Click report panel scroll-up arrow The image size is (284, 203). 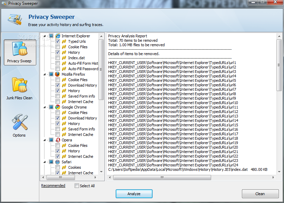[x=279, y=36]
